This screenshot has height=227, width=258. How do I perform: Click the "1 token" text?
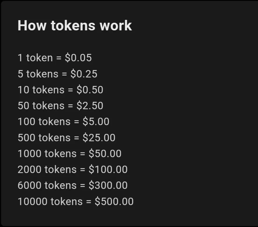35,58
